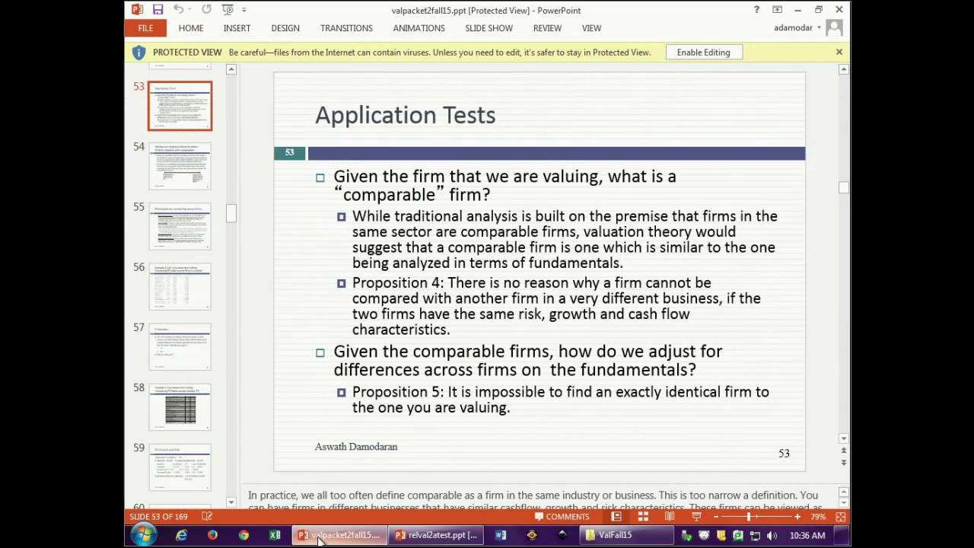Image resolution: width=974 pixels, height=548 pixels.
Task: Open the ANIMATIONS ribbon tab
Action: 419,28
